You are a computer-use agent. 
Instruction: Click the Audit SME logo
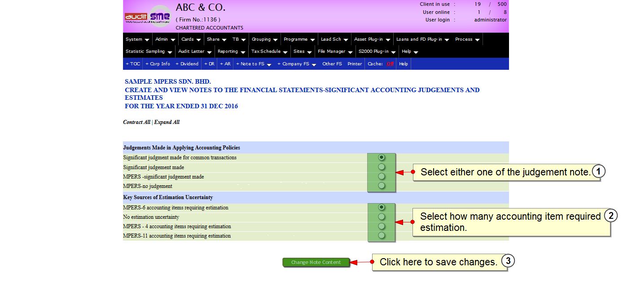pyautogui.click(x=148, y=17)
